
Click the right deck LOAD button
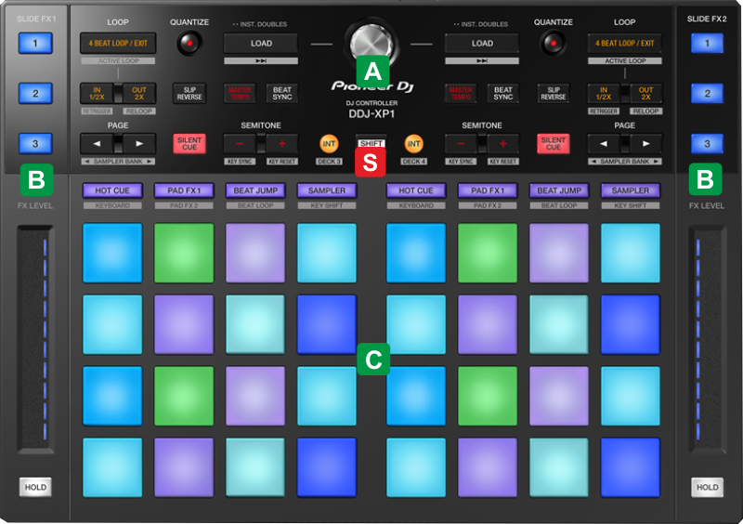coord(482,43)
